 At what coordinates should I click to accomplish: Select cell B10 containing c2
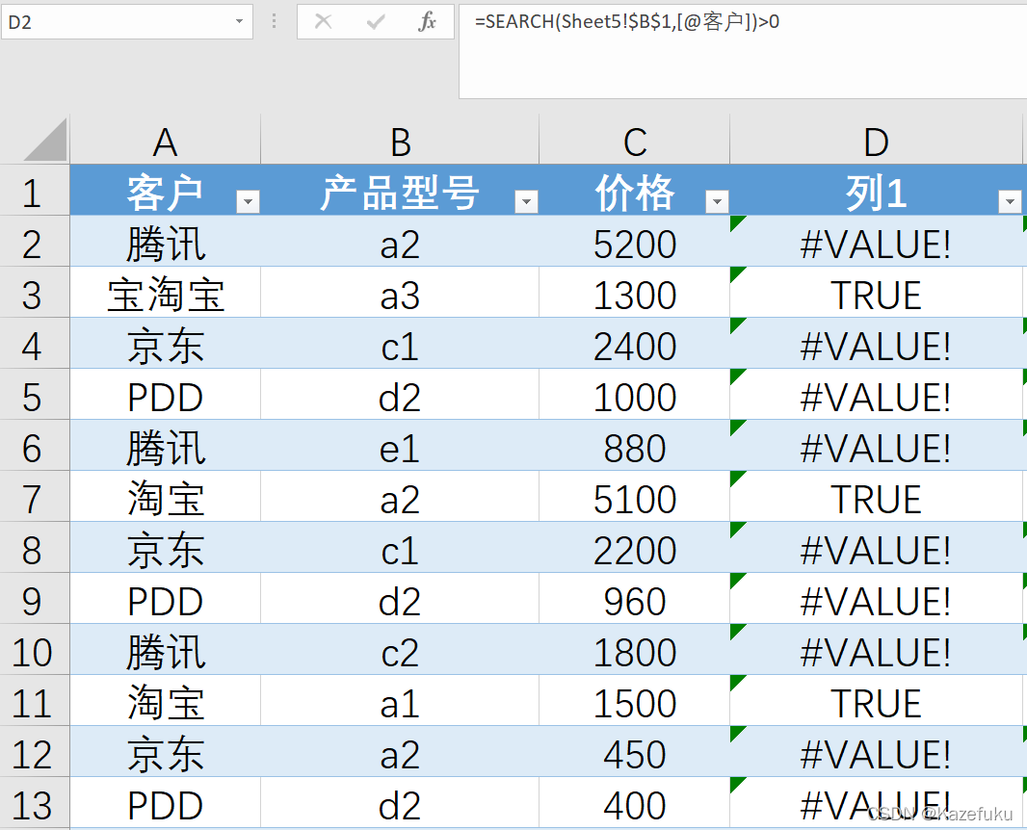[400, 649]
